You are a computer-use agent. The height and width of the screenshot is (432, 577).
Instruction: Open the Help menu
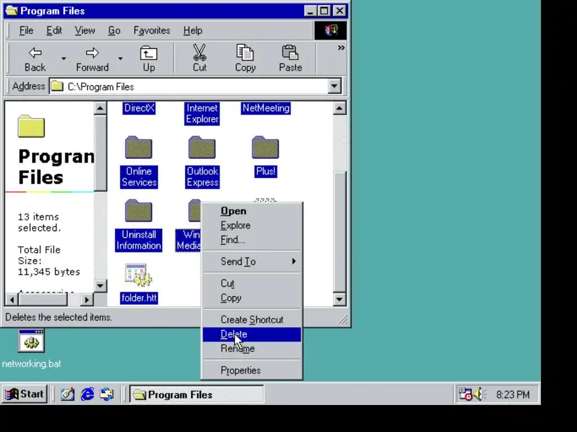tap(193, 30)
